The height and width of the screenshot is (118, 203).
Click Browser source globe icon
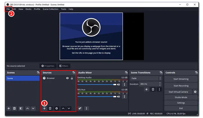click(44, 78)
